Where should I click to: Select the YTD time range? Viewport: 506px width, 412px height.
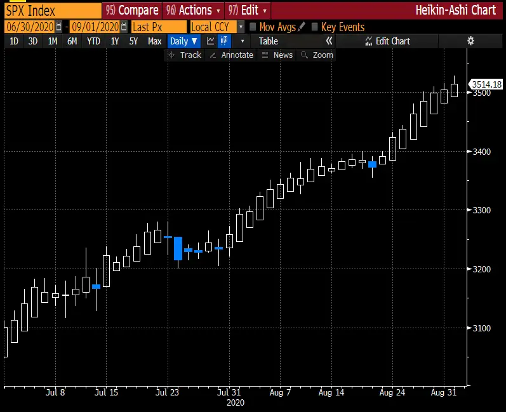[93, 41]
